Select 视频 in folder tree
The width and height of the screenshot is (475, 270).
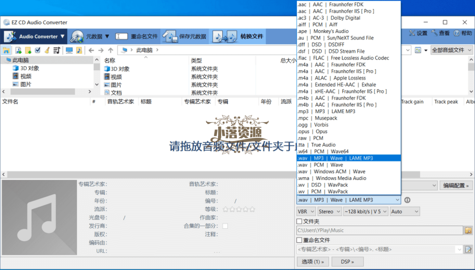click(x=26, y=77)
